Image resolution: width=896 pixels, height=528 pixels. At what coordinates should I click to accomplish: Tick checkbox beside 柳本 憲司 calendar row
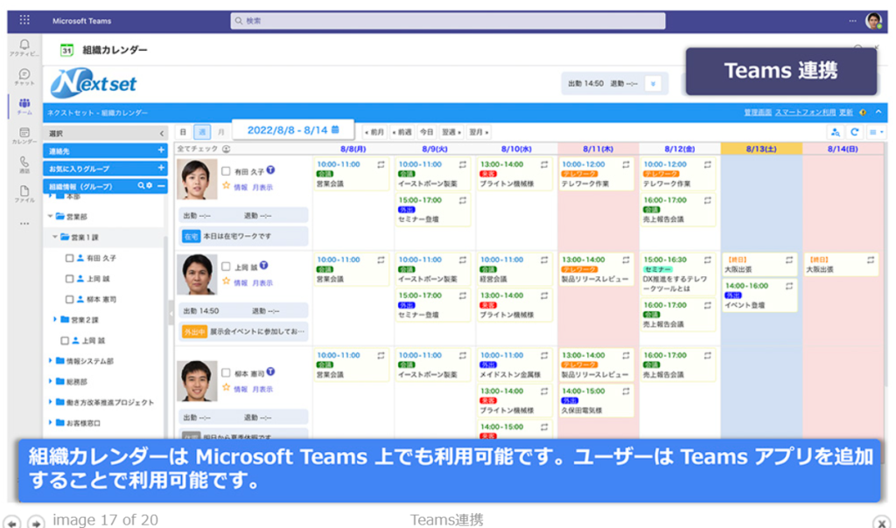[x=227, y=372]
